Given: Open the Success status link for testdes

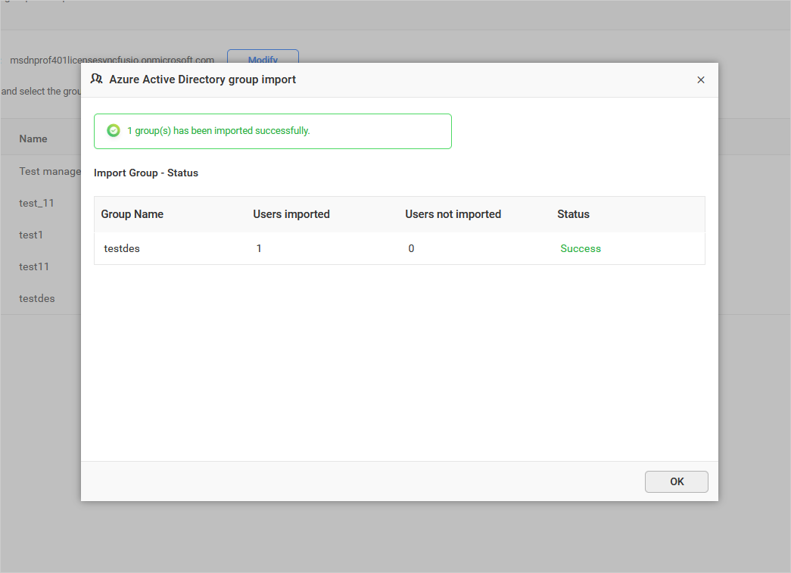Looking at the screenshot, I should coord(581,248).
